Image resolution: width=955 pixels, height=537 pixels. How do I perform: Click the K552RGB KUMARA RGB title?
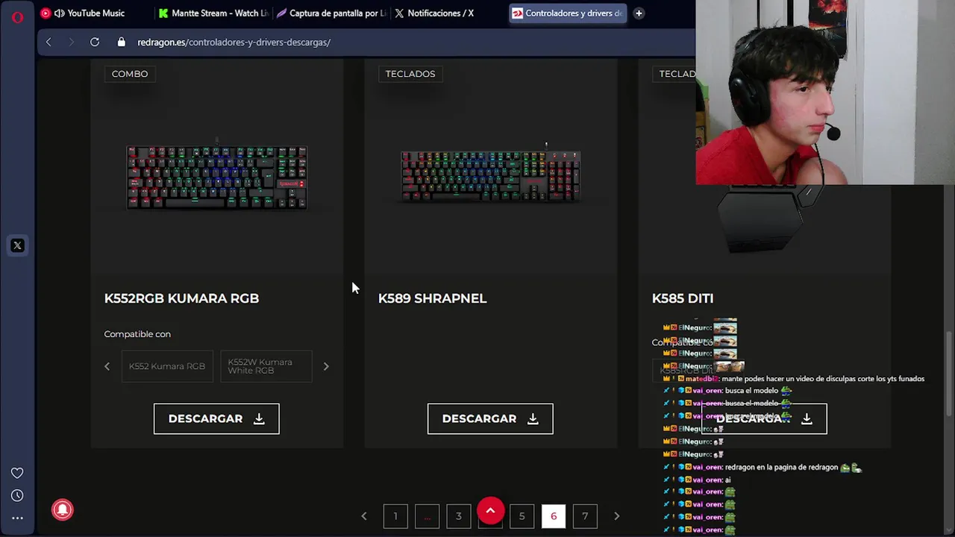(x=181, y=298)
